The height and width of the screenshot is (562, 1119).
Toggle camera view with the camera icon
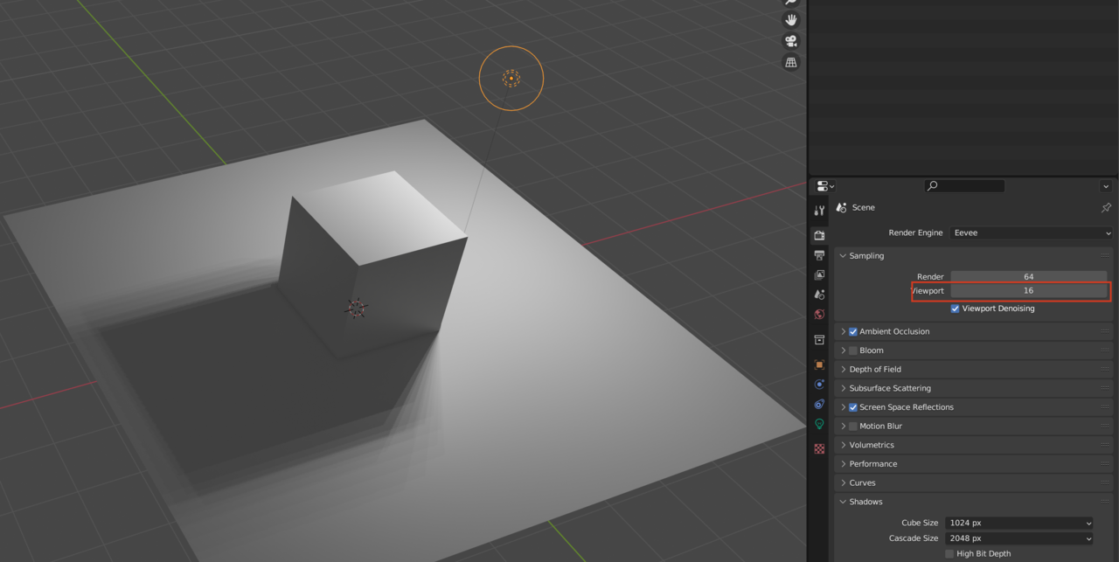point(791,41)
